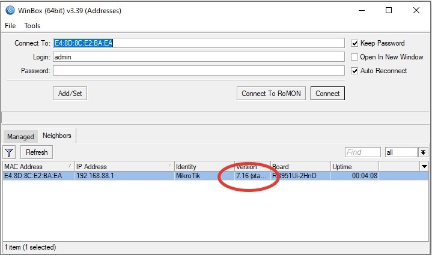Click the Uptime column header
This screenshot has width=432, height=255.
tap(354, 167)
